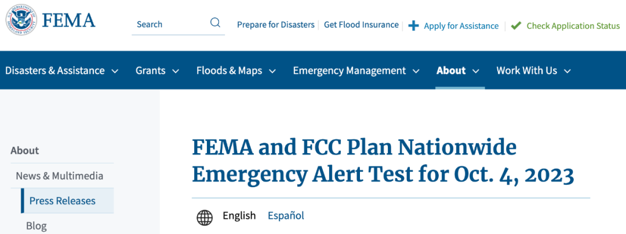
Task: Click the Check Application Status link
Action: [x=573, y=25]
